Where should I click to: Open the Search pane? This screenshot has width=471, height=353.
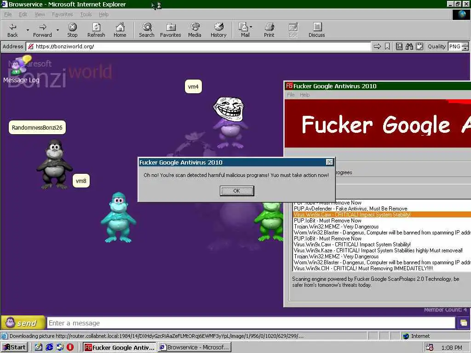(147, 30)
